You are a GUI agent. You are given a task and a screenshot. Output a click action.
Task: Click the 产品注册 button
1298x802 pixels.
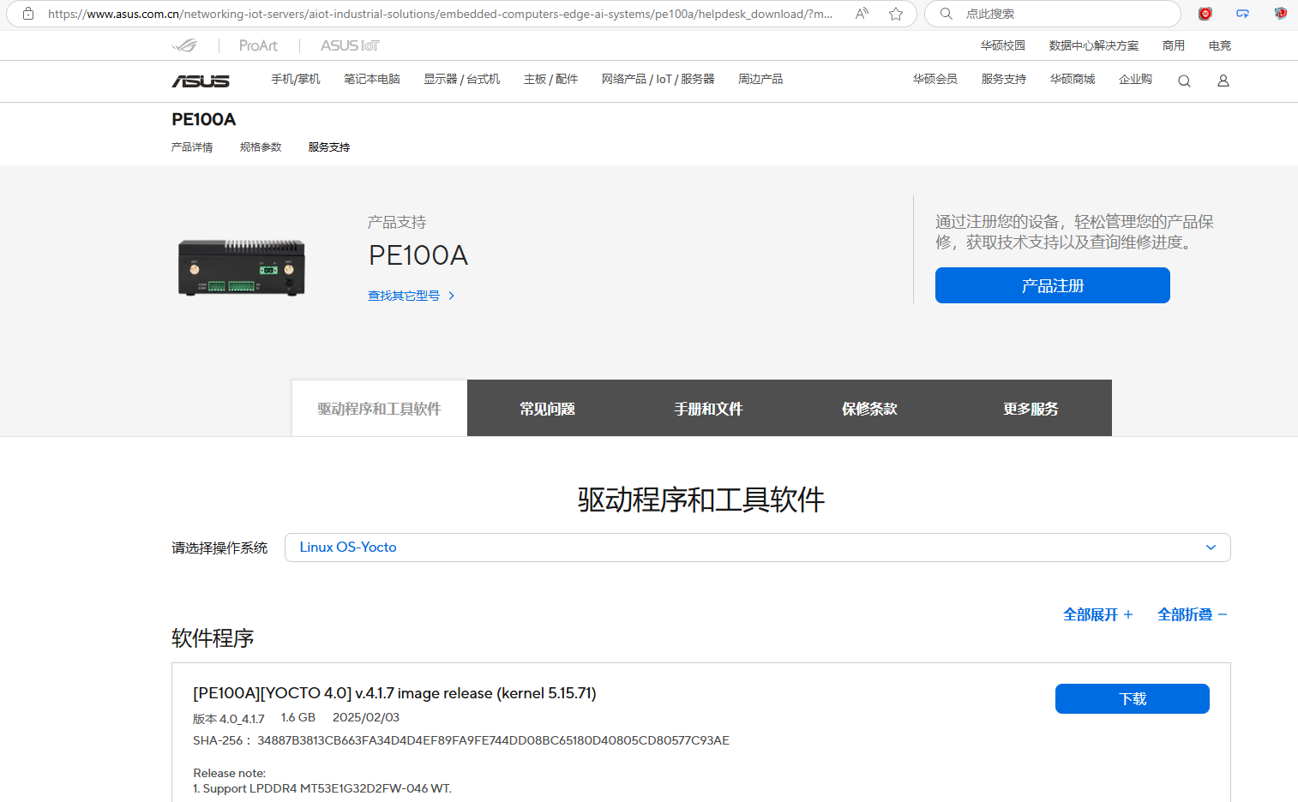(x=1053, y=285)
